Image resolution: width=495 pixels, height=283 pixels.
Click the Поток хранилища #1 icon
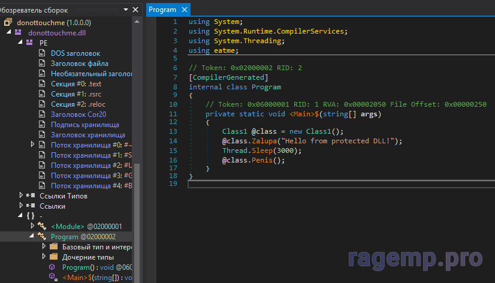(42, 155)
